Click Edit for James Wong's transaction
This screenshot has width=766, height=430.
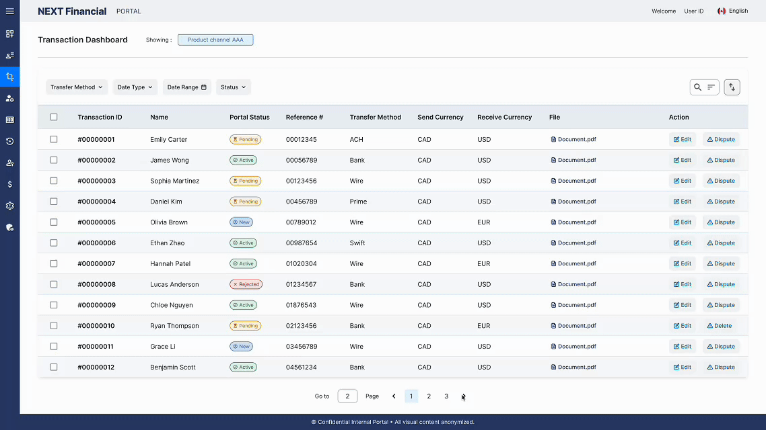pyautogui.click(x=682, y=161)
